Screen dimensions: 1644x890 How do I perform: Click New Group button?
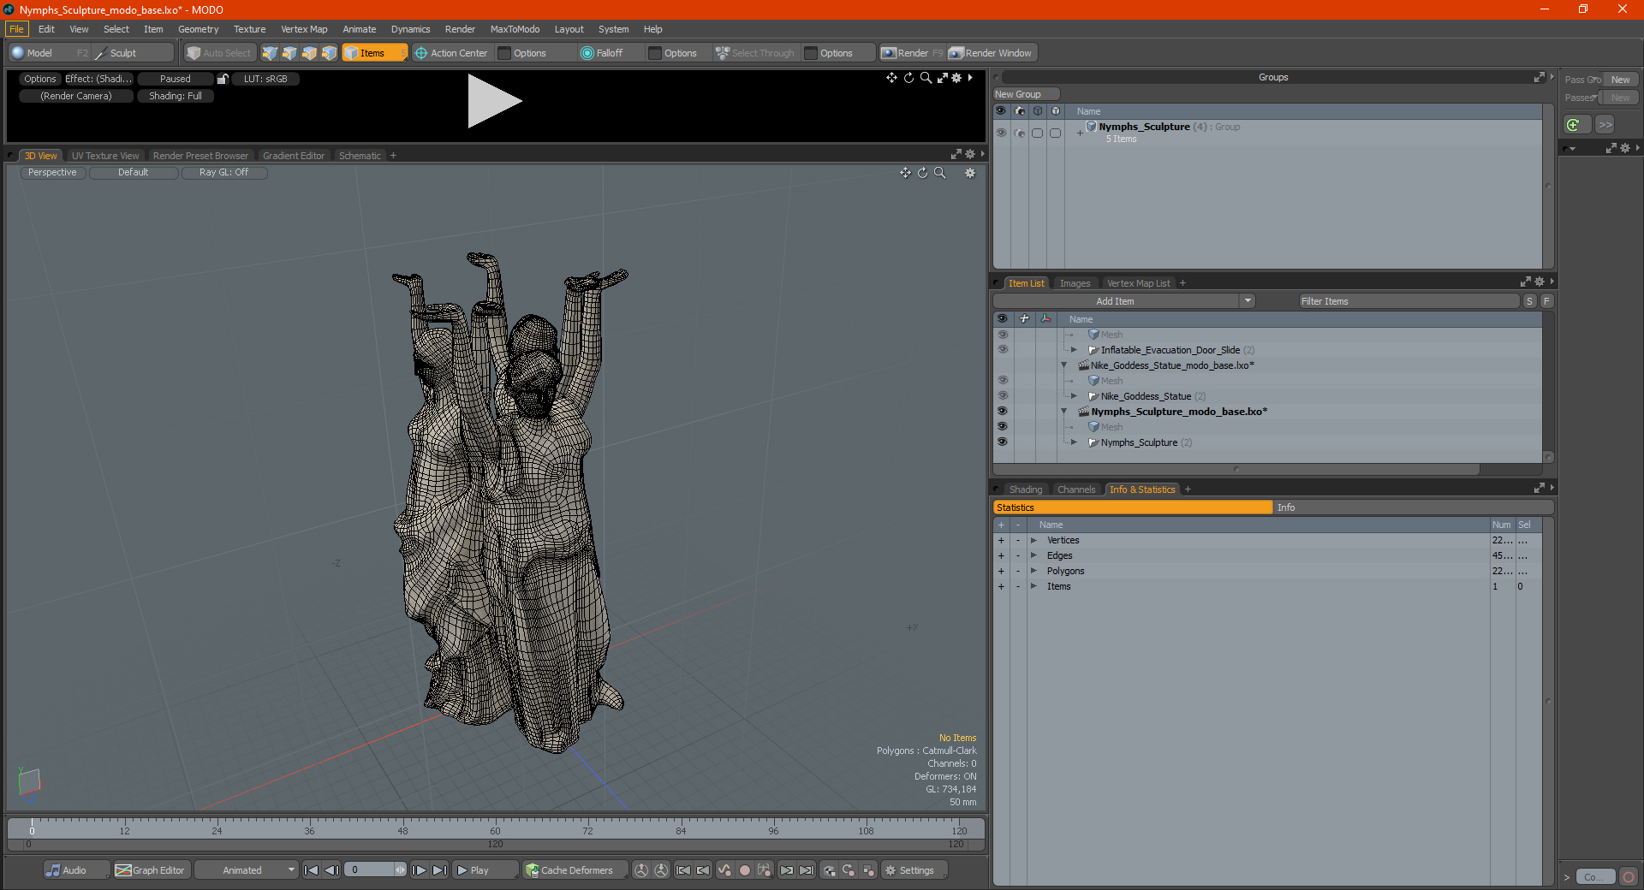tap(1026, 94)
